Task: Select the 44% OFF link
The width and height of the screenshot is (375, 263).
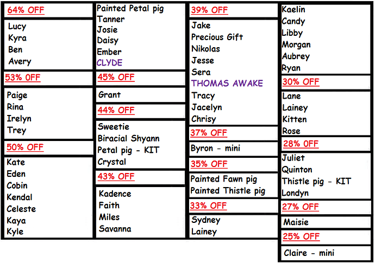Action: 115,110
